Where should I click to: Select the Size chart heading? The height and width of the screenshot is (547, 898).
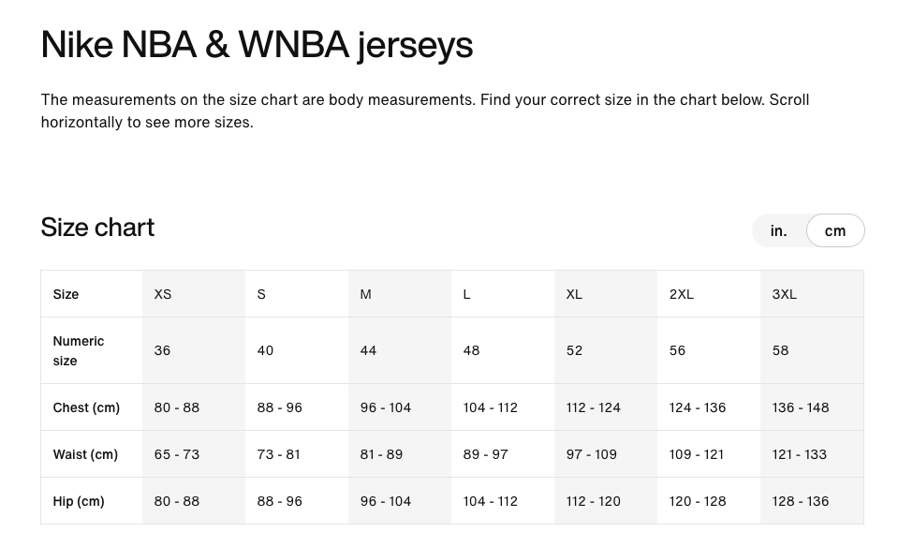pyautogui.click(x=97, y=228)
